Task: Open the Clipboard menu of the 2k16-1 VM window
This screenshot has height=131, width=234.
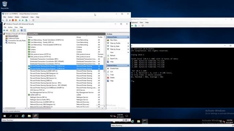Action: tap(25, 17)
